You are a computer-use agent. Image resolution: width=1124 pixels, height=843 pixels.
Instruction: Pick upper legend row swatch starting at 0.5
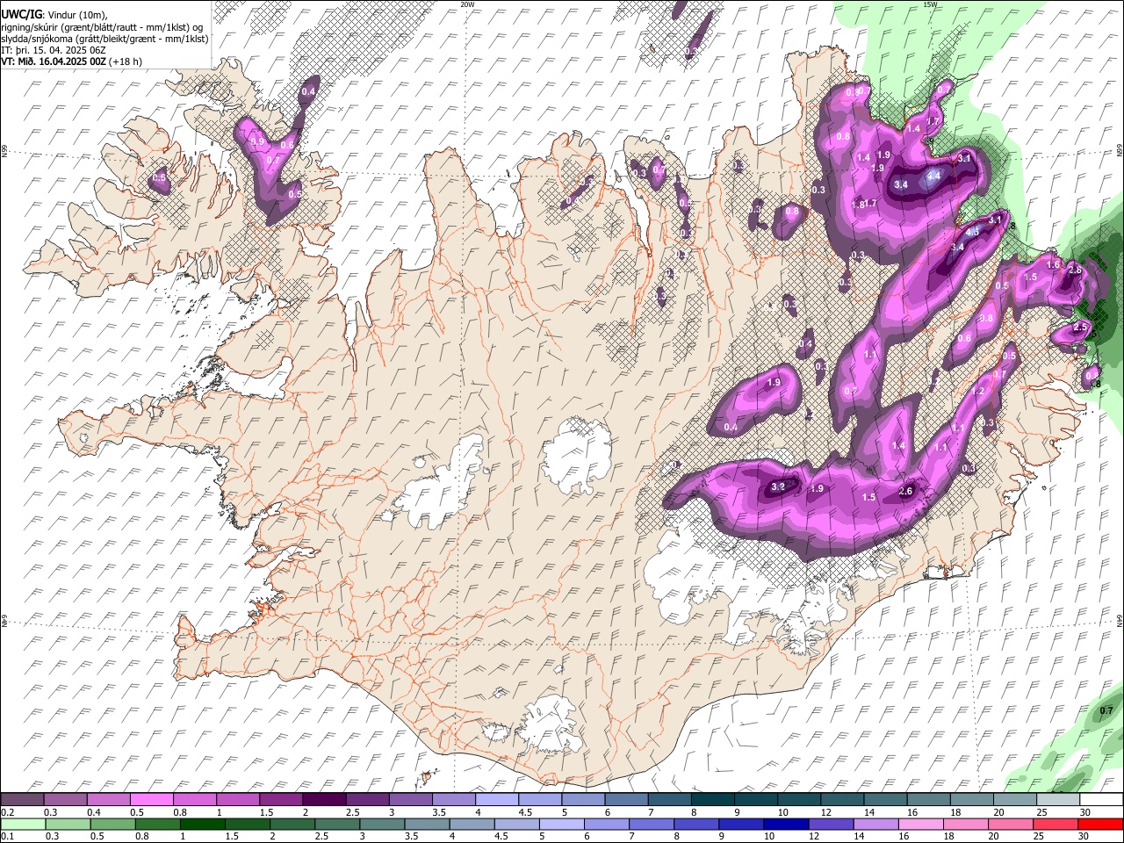point(151,800)
